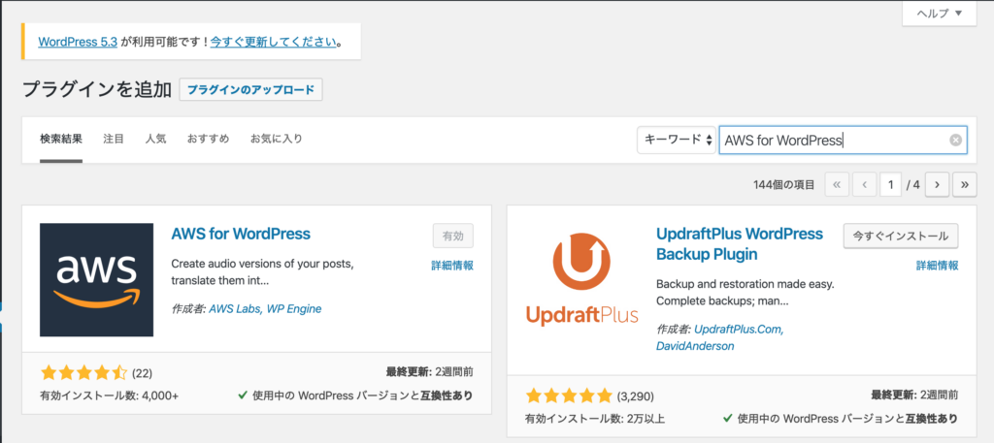Open the UpdraftPlus.Com author link
994x443 pixels.
(x=739, y=330)
